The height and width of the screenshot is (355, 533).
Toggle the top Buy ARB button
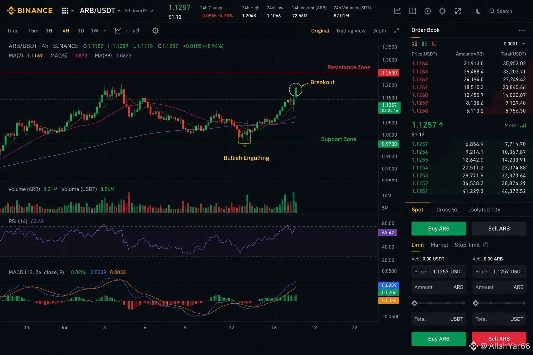tap(439, 228)
